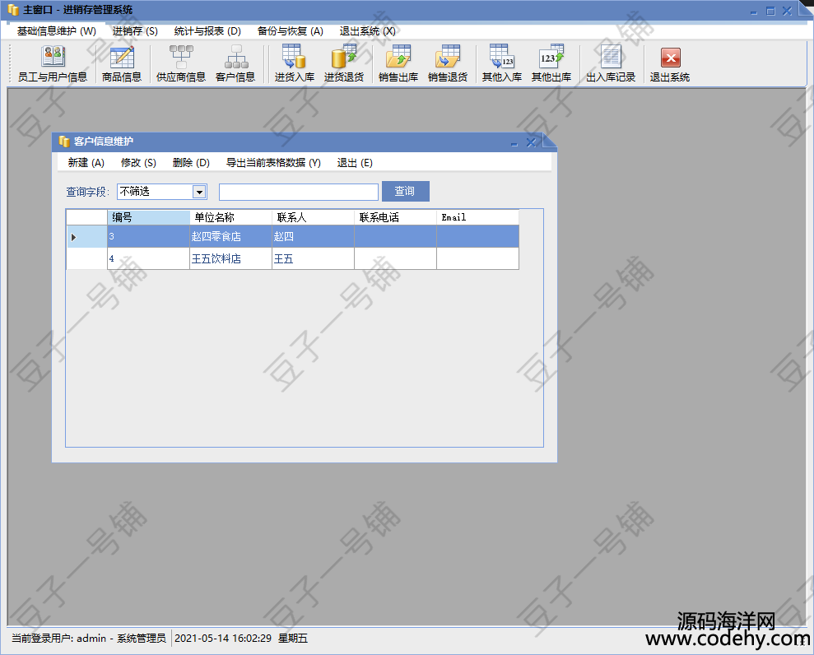Open the 备份与恢复 (A) menu
This screenshot has height=655, width=814.
click(x=291, y=31)
